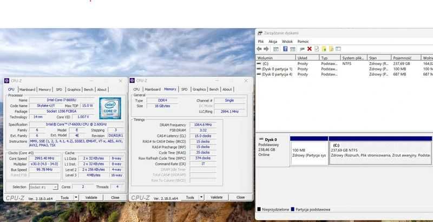Open the Widok menu
The height and width of the screenshot is (222, 433).
pyautogui.click(x=287, y=41)
